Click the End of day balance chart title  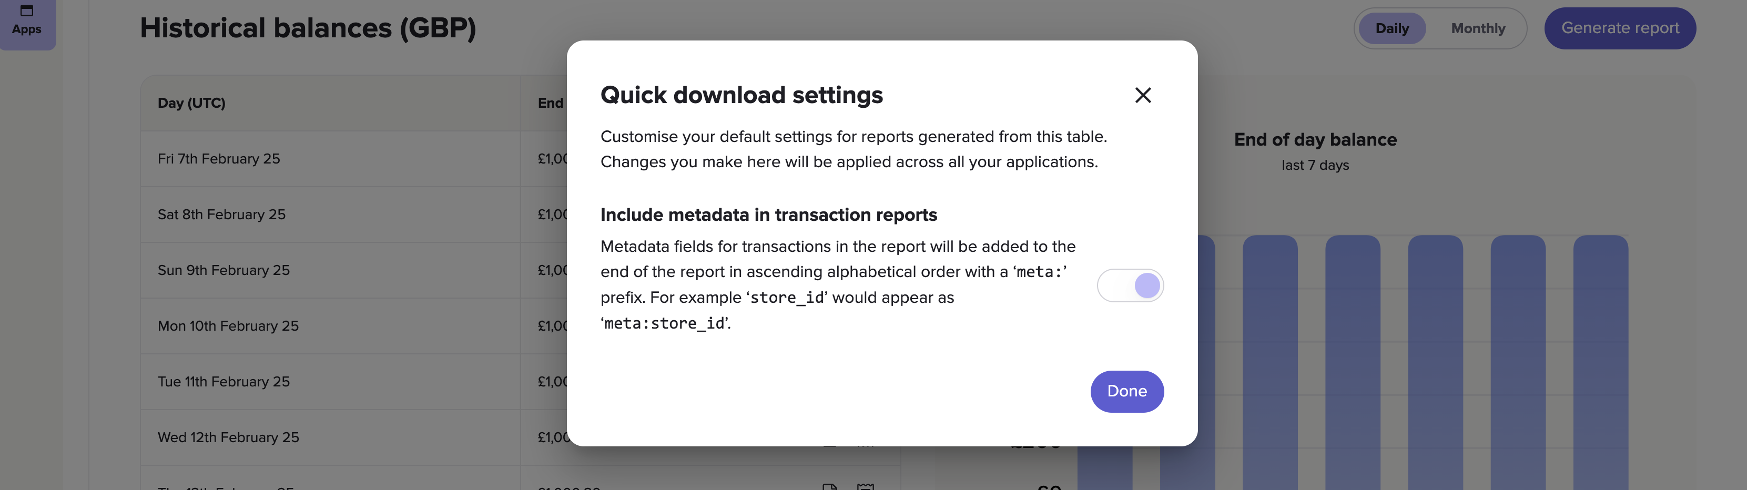click(x=1315, y=140)
